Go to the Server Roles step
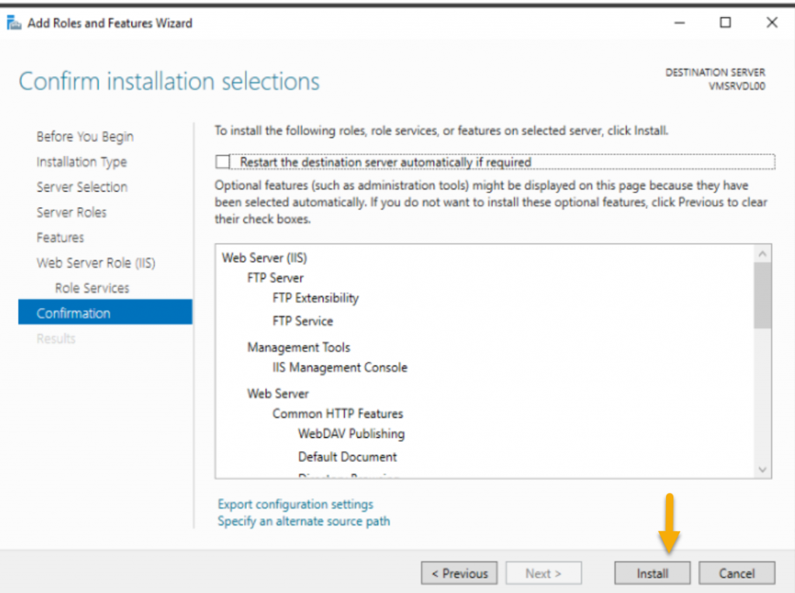The height and width of the screenshot is (593, 795). pos(71,212)
